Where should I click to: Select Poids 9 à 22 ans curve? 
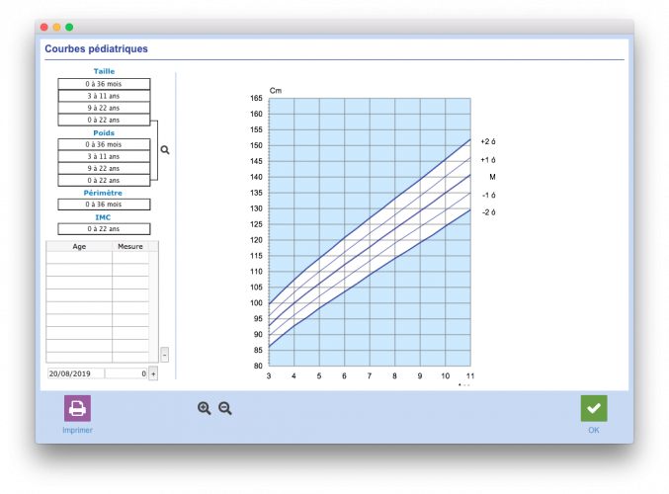click(104, 169)
